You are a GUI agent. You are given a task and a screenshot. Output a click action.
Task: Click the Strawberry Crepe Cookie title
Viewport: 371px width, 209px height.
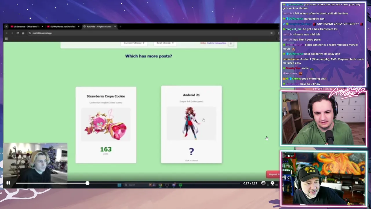click(106, 96)
